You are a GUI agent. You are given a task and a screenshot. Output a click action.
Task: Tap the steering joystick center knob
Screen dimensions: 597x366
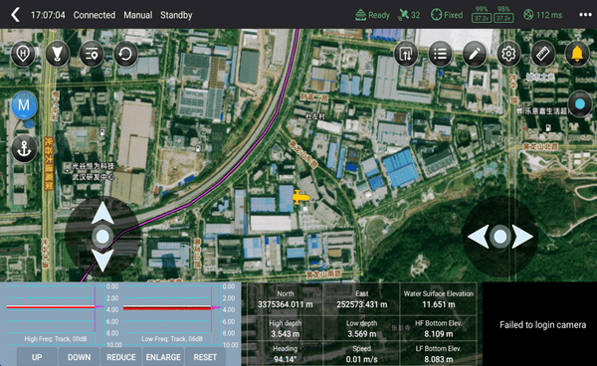[x=500, y=237]
